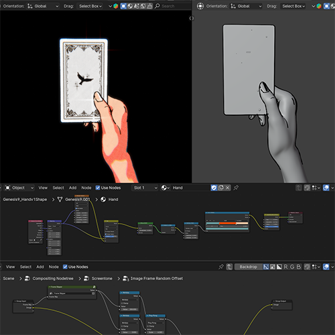Open the Add menu in the shader editor

coord(72,188)
